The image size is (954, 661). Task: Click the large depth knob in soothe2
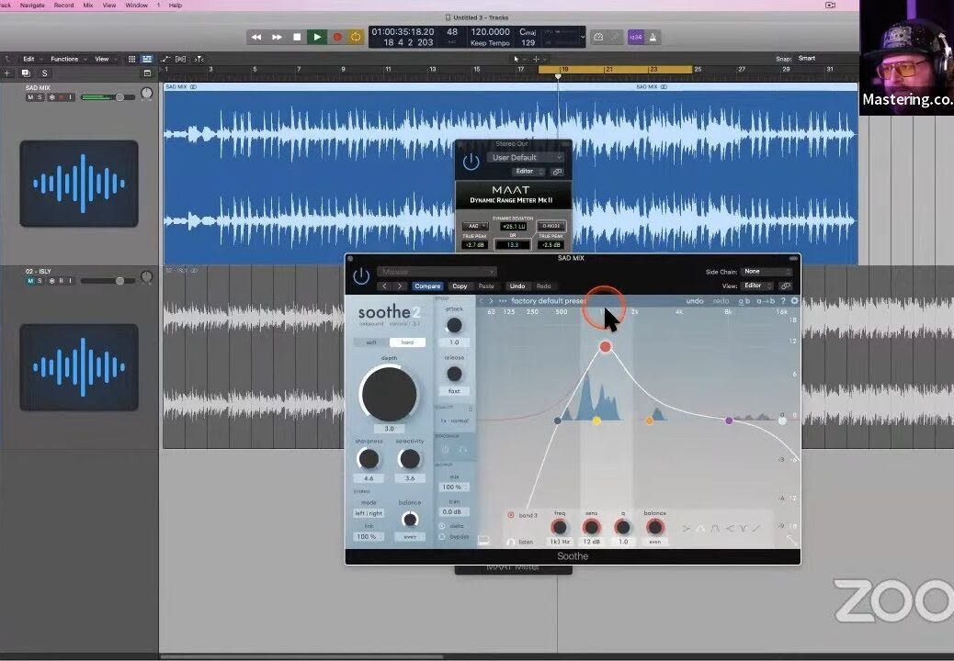[x=389, y=394]
